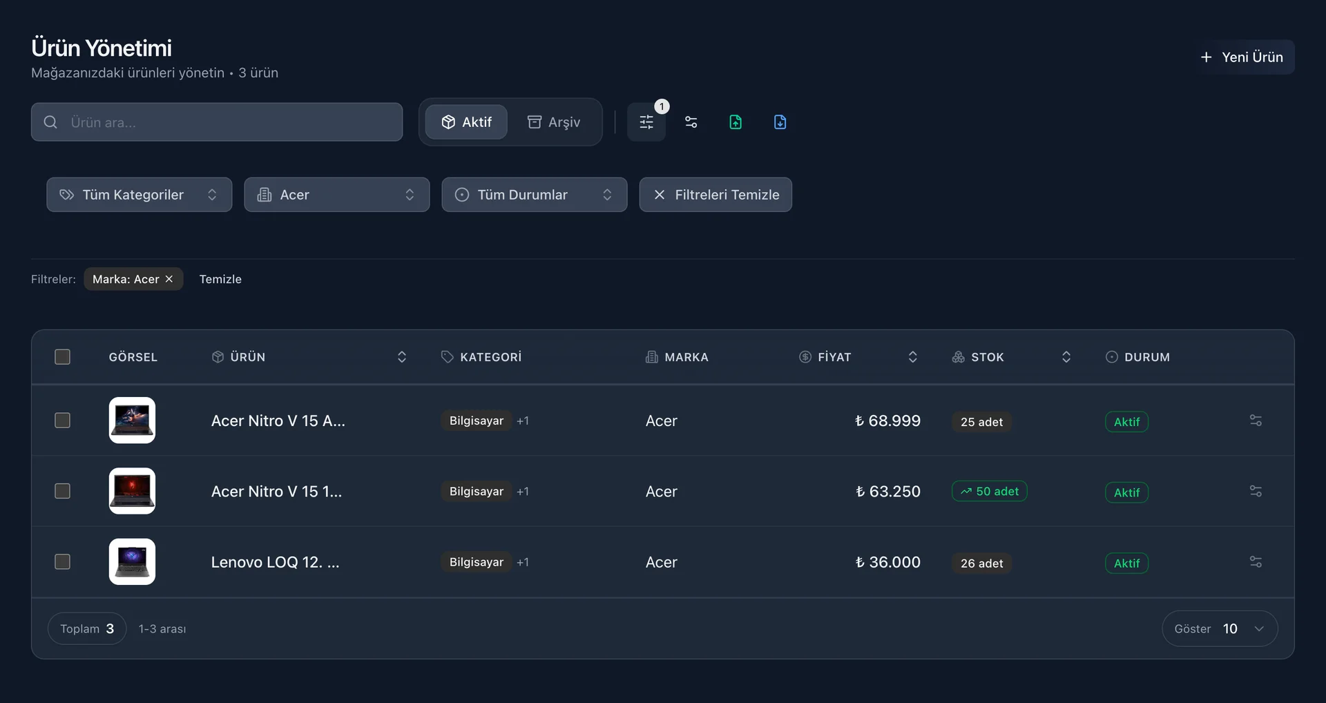Screen dimensions: 1326x703
Task: Toggle the select-all checkbox in header
Action: (x=62, y=357)
